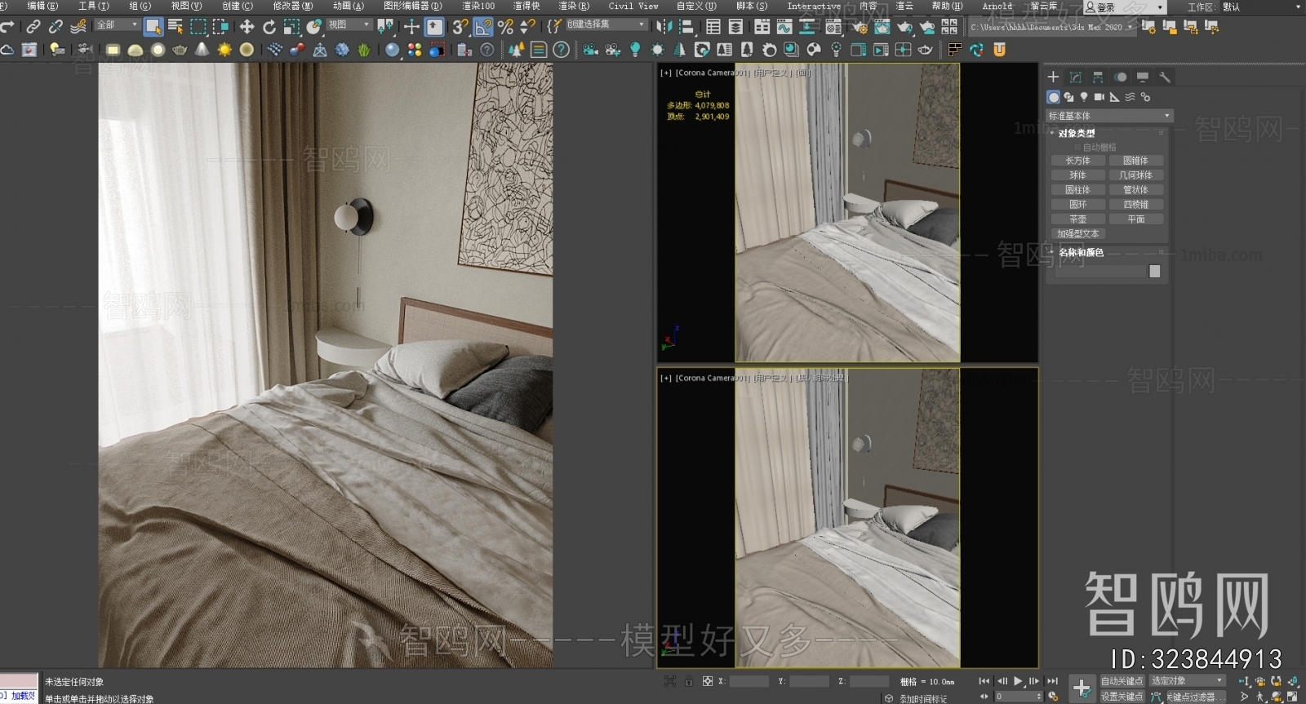This screenshot has width=1306, height=704.
Task: Open the 编辑(E) menu
Action: click(x=42, y=6)
